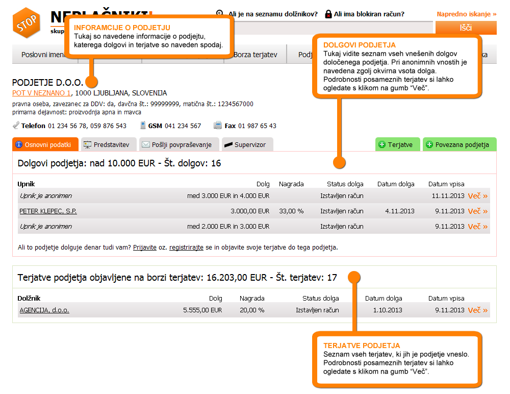This screenshot has width=510, height=394.
Task: Expand Več details for AGENCIJA d.o.o. claim
Action: [x=477, y=310]
